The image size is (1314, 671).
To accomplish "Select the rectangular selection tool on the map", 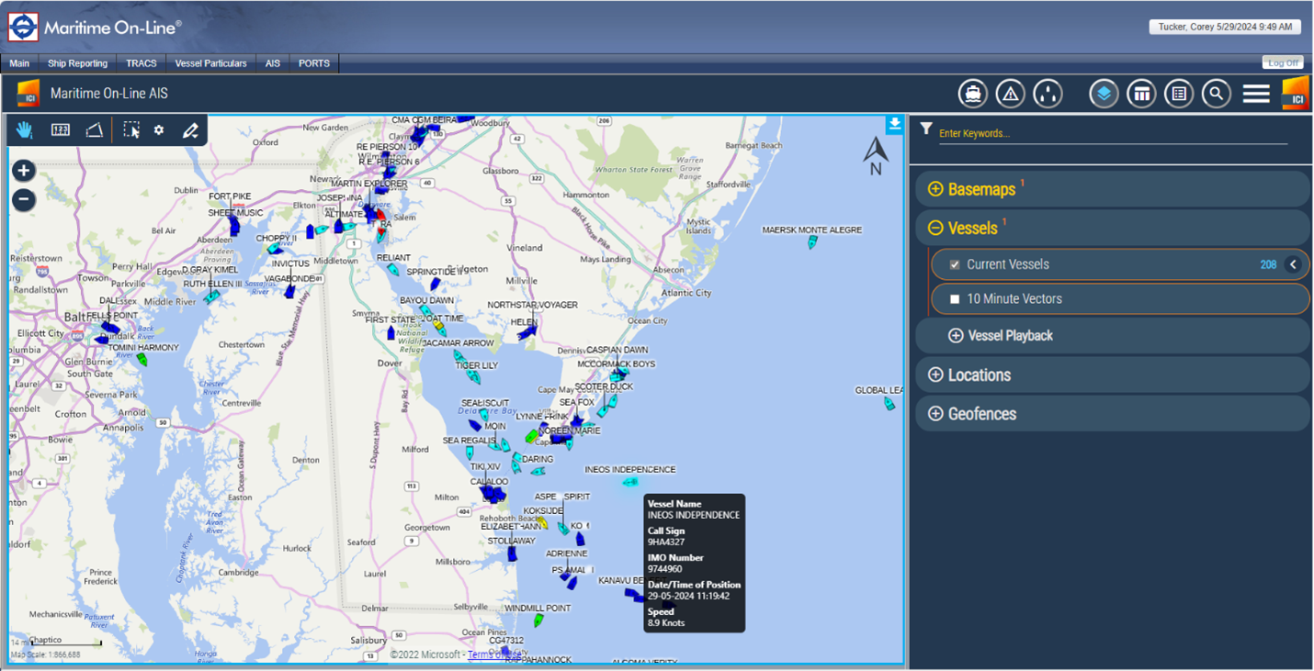I will coord(131,129).
